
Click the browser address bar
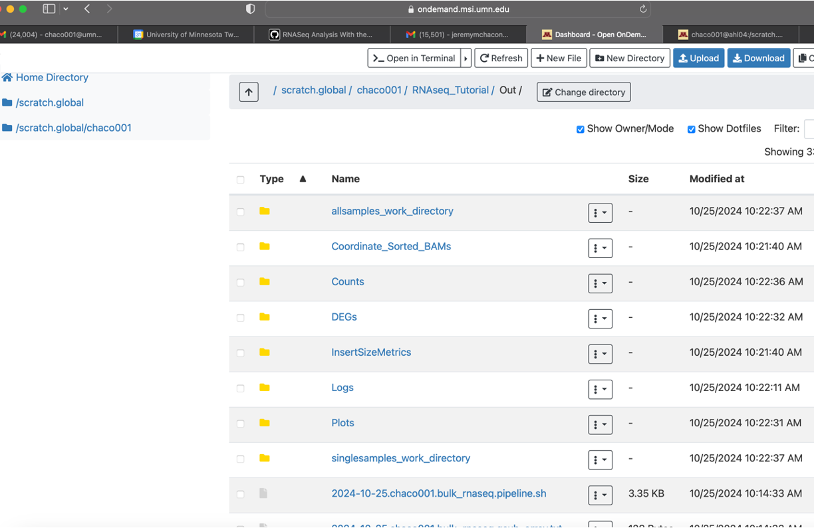pos(458,9)
